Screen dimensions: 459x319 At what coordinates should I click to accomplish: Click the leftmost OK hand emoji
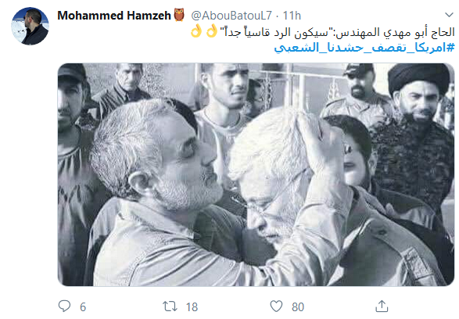(195, 30)
